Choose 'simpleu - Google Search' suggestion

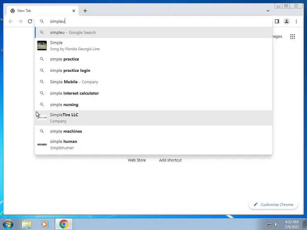coord(153,32)
